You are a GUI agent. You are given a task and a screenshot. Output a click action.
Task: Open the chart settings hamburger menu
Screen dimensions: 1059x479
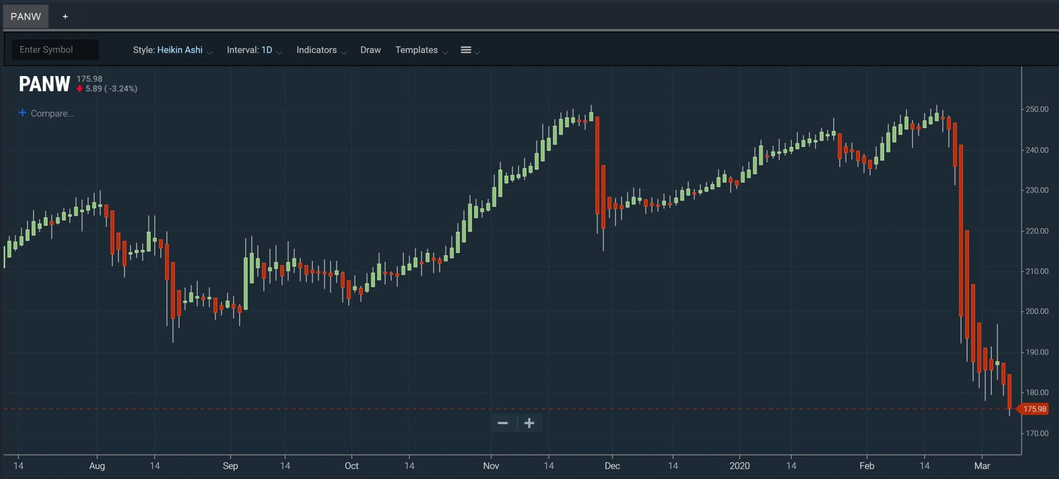click(x=466, y=50)
